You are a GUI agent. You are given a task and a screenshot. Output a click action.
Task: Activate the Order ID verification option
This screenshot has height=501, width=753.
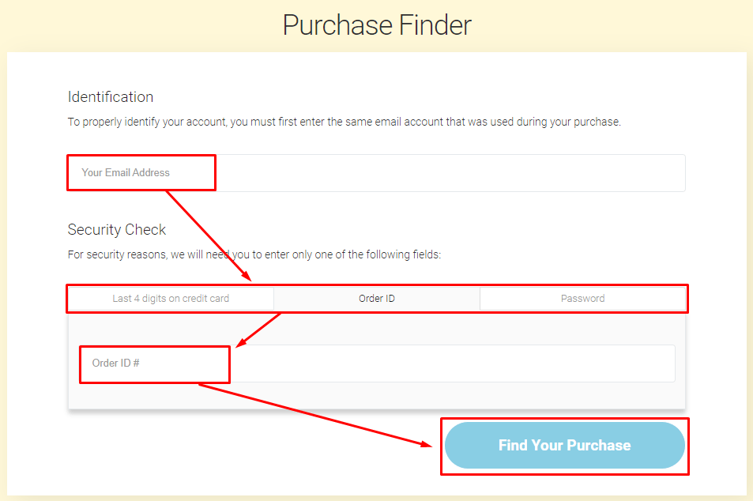click(377, 298)
